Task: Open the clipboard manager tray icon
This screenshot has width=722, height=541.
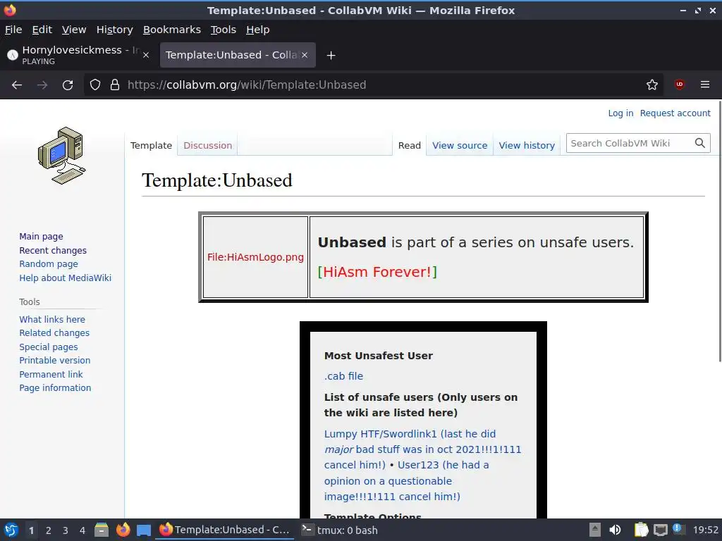Action: pos(641,530)
